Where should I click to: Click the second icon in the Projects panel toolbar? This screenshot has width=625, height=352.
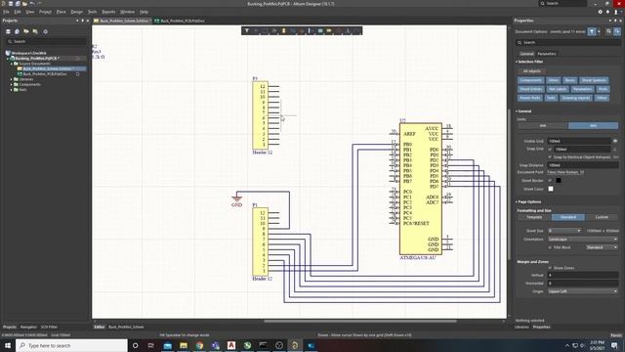(x=18, y=31)
